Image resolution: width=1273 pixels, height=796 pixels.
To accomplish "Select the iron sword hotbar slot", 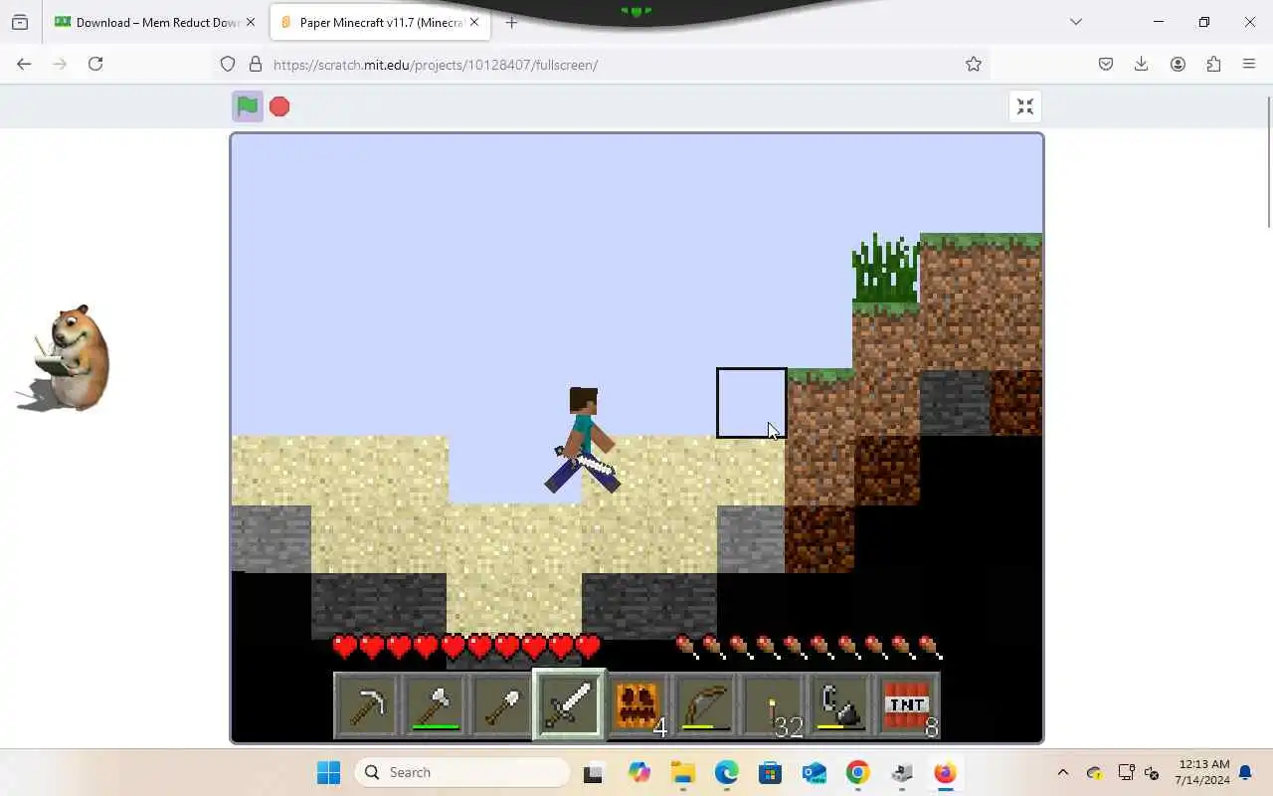I will 569,705.
